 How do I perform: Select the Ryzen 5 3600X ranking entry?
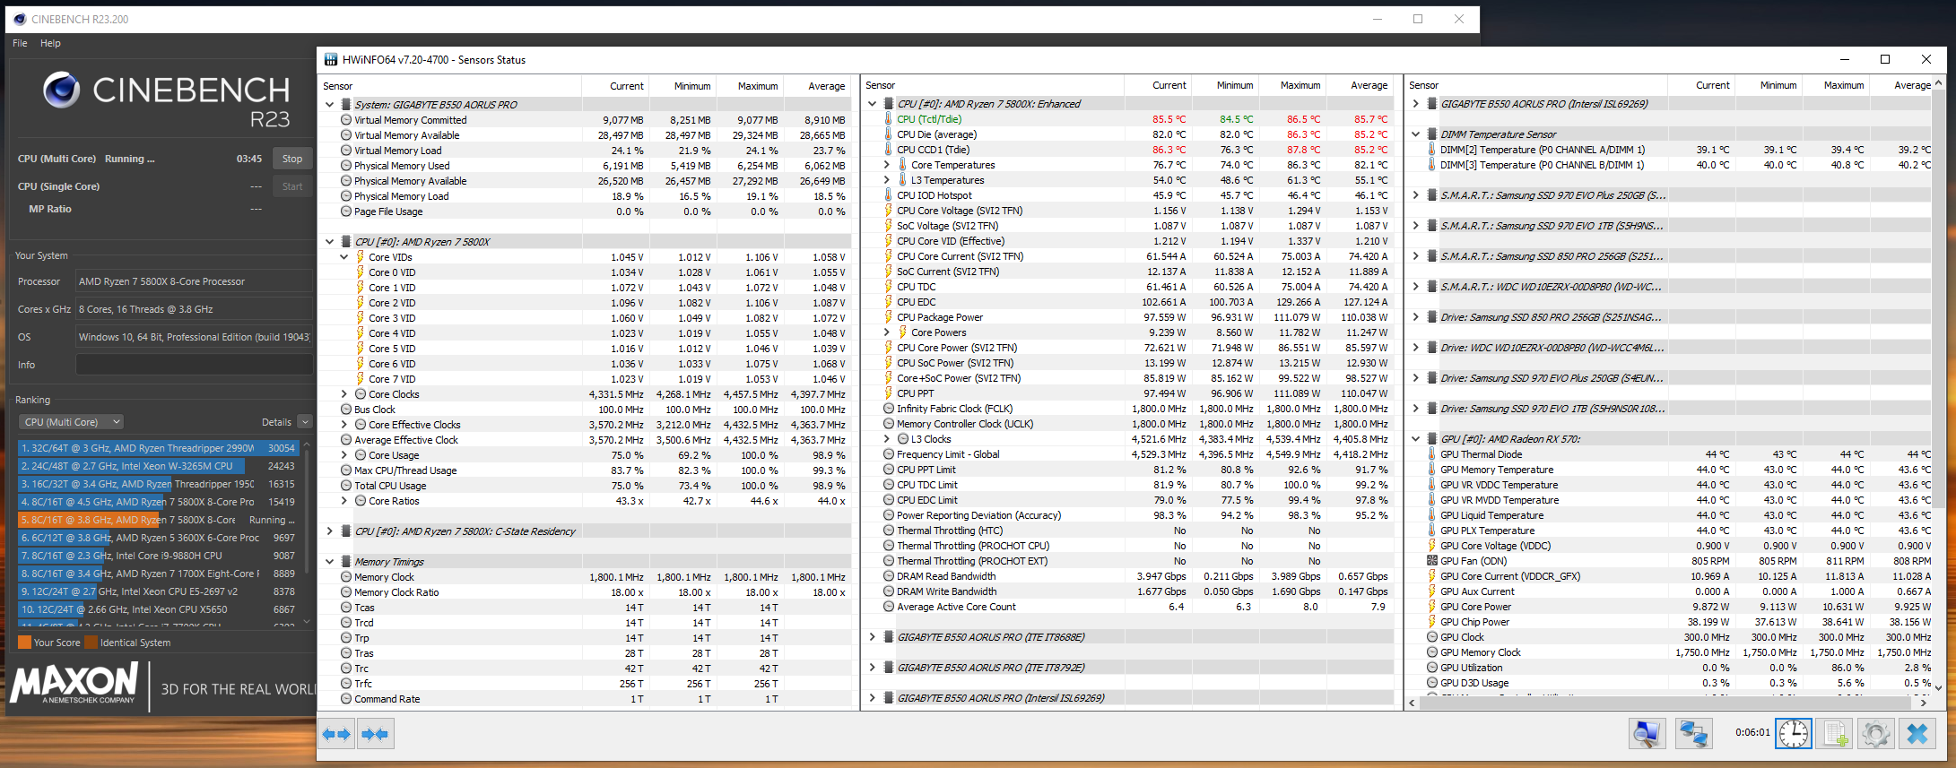pyautogui.click(x=158, y=538)
